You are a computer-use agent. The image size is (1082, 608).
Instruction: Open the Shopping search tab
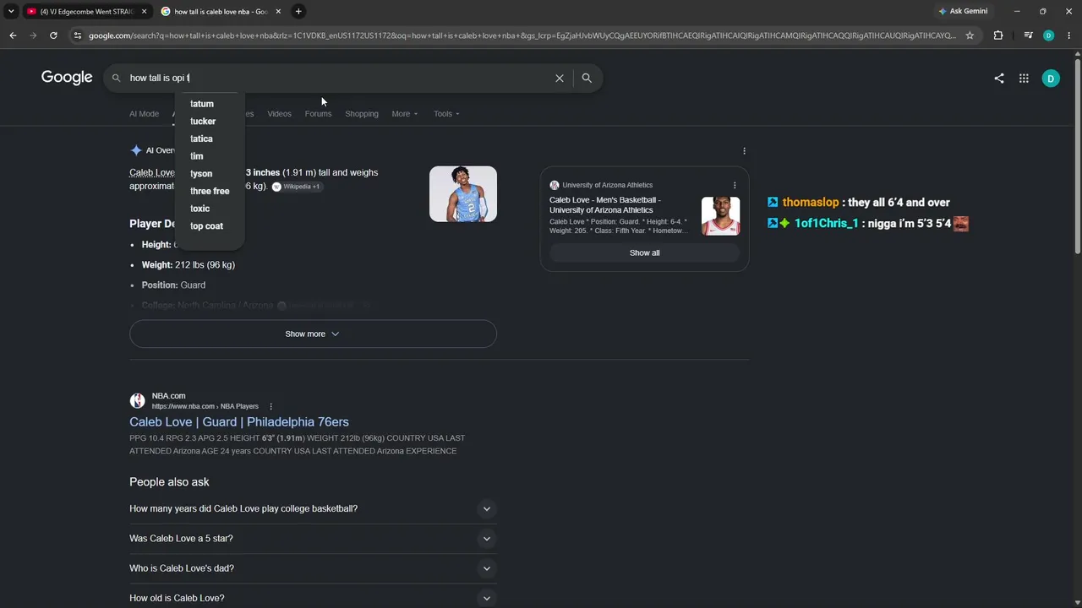pyautogui.click(x=362, y=114)
